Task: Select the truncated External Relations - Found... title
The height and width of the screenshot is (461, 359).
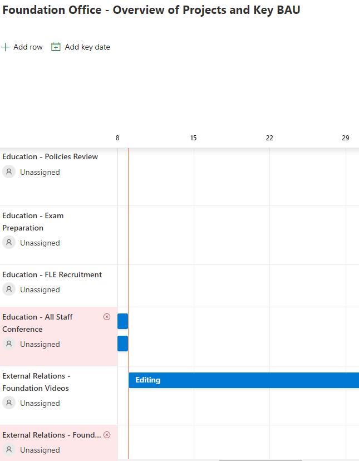Action: [x=51, y=435]
